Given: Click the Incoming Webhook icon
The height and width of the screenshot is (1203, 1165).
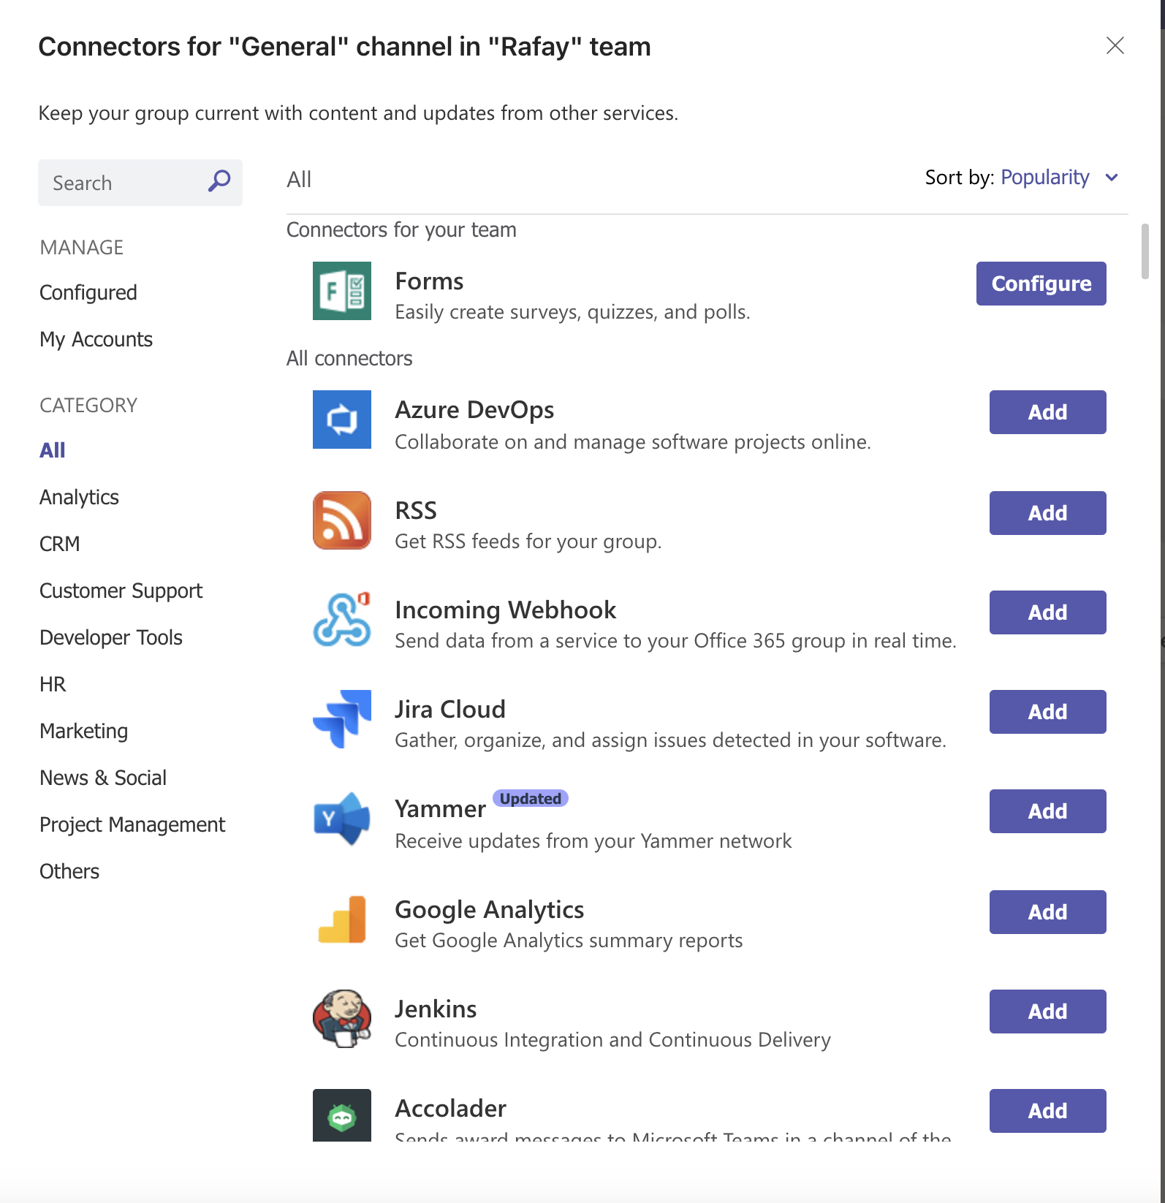Looking at the screenshot, I should tap(341, 620).
